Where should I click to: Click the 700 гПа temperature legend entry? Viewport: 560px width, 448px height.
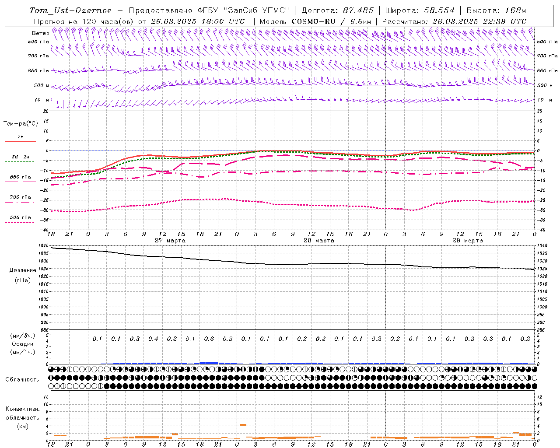pyautogui.click(x=21, y=197)
